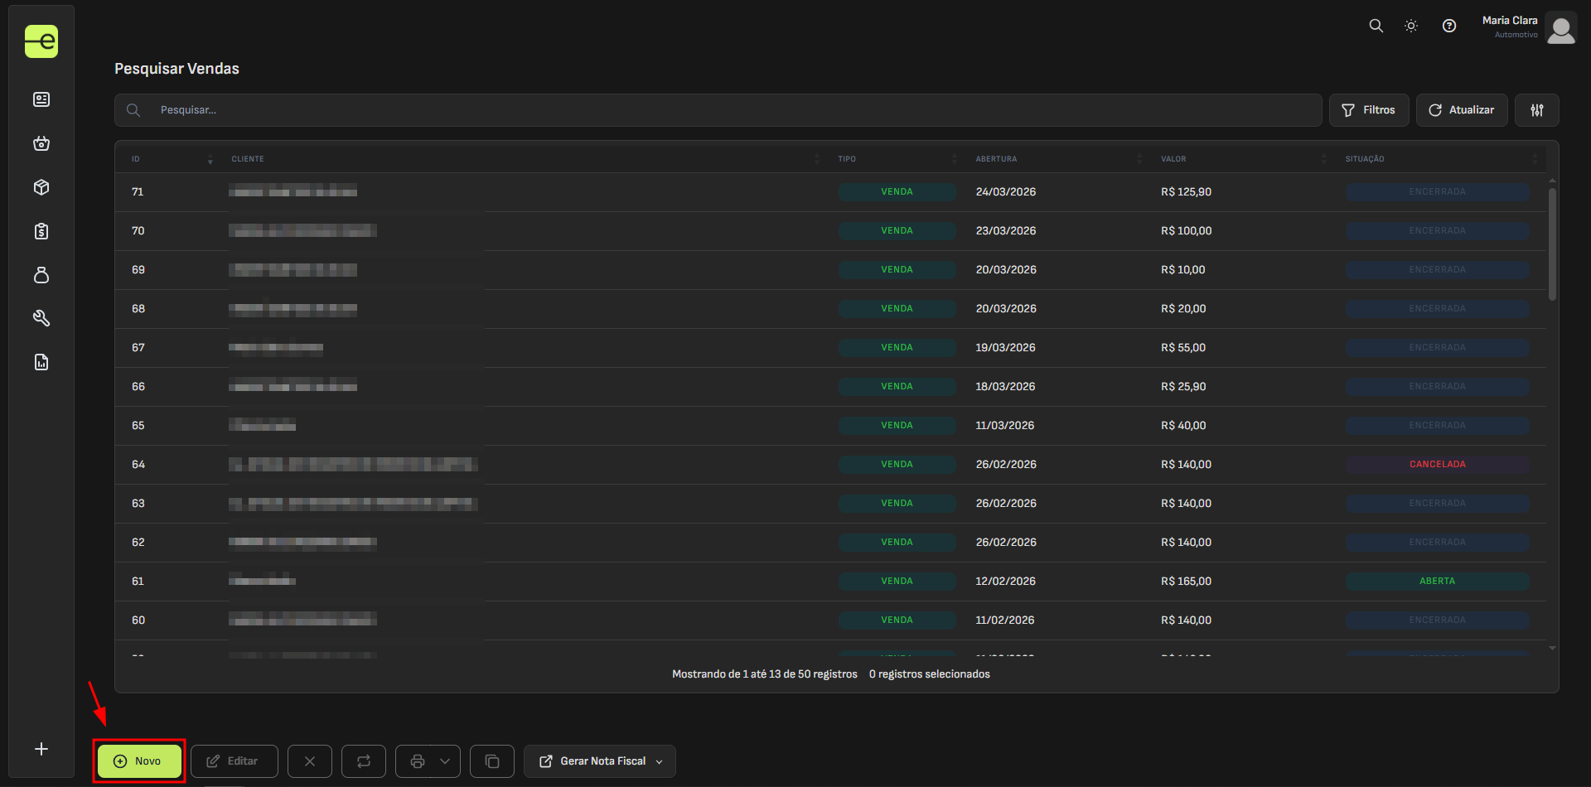Expand the print options dropdown arrow
This screenshot has height=787, width=1591.
click(445, 761)
